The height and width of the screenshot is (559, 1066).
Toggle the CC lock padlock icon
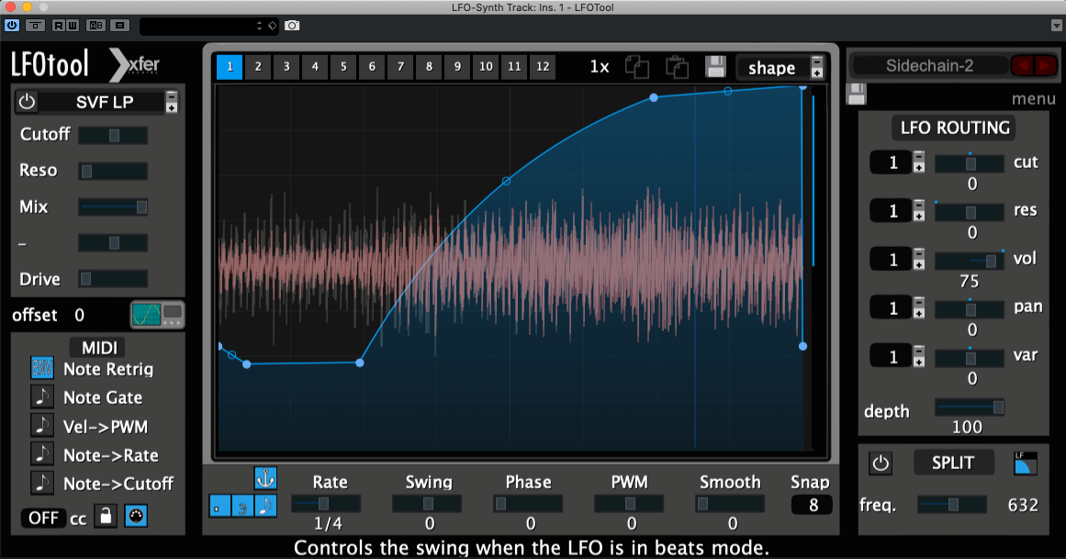tap(106, 516)
